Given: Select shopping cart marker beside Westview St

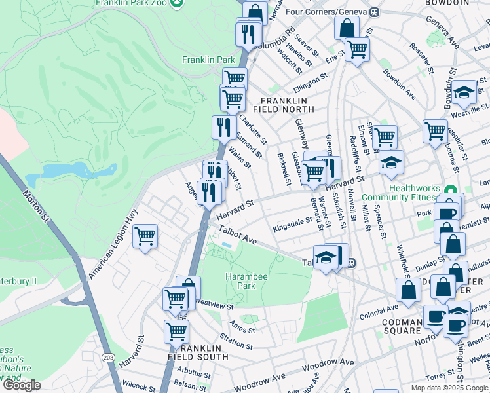Looking at the screenshot, I should pyautogui.click(x=176, y=299).
